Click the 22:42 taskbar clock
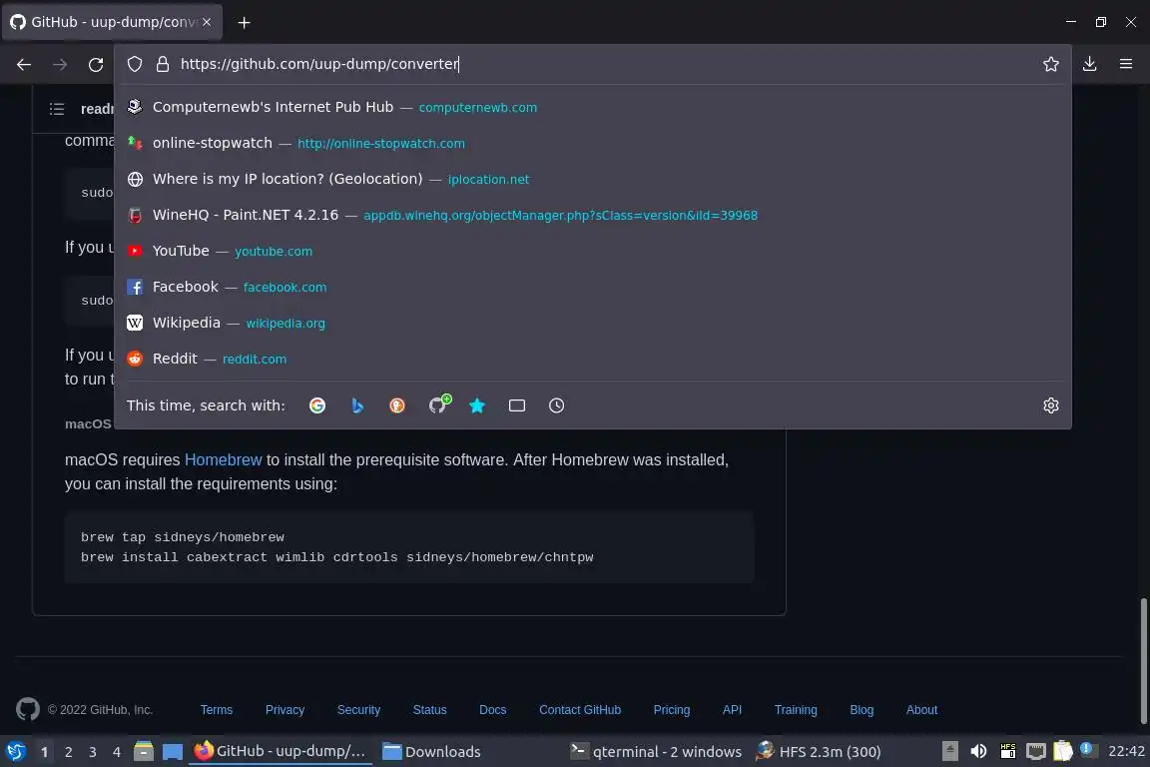The image size is (1150, 767). coord(1126,752)
